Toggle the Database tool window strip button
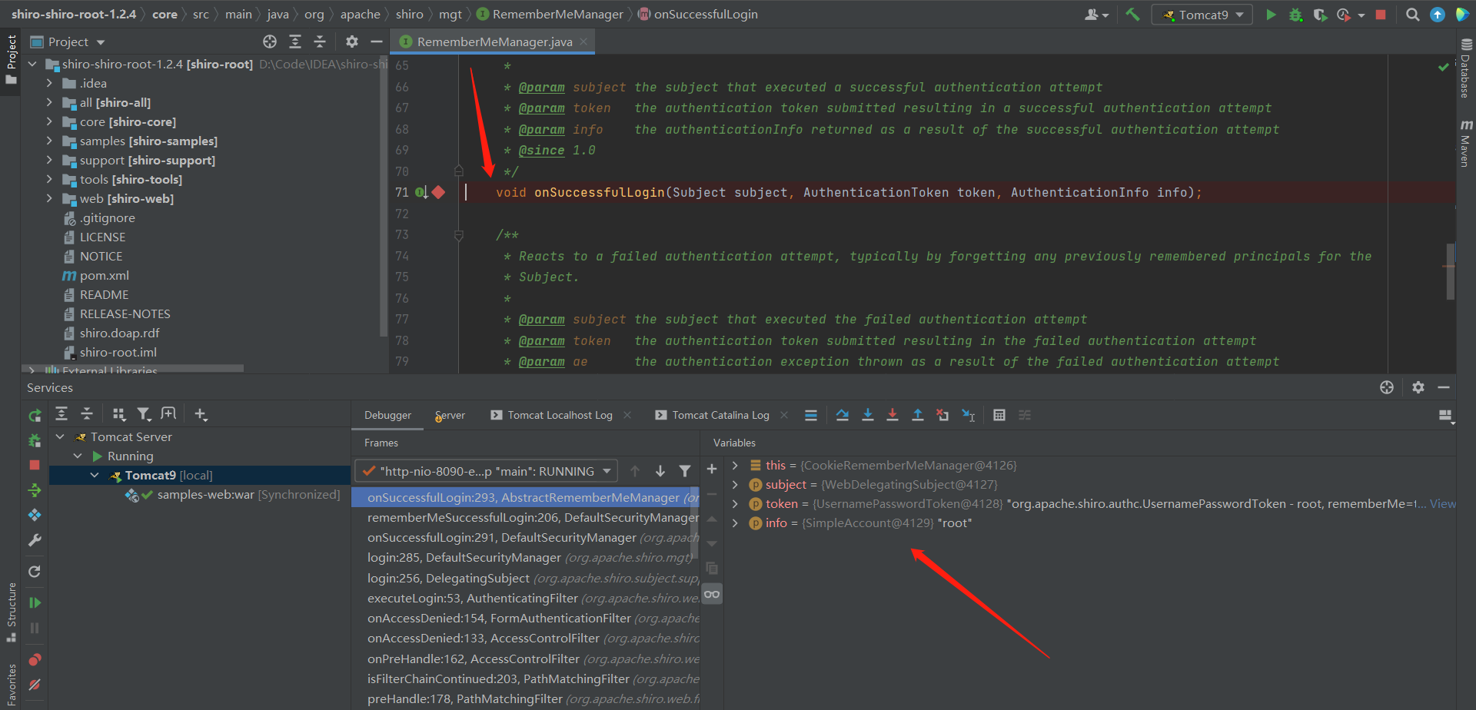The height and width of the screenshot is (710, 1476). pos(1465,69)
